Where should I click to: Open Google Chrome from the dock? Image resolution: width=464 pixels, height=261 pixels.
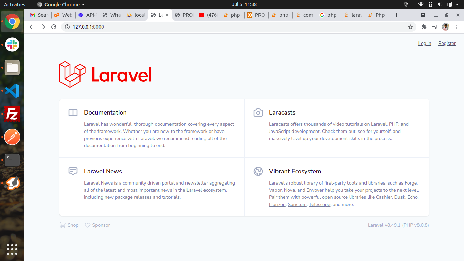12,21
